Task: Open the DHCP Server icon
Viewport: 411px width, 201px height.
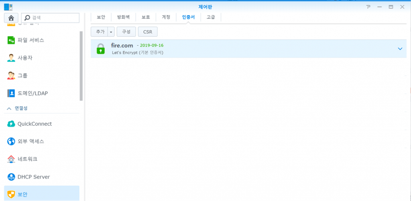Action: tap(11, 177)
